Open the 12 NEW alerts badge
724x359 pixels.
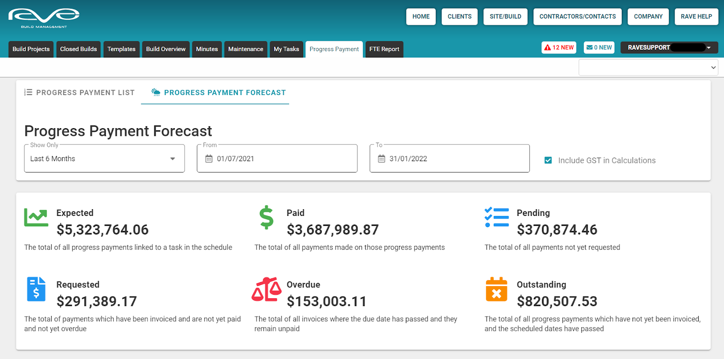click(x=559, y=48)
